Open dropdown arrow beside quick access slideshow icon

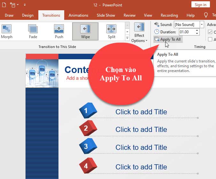coord(18,5)
